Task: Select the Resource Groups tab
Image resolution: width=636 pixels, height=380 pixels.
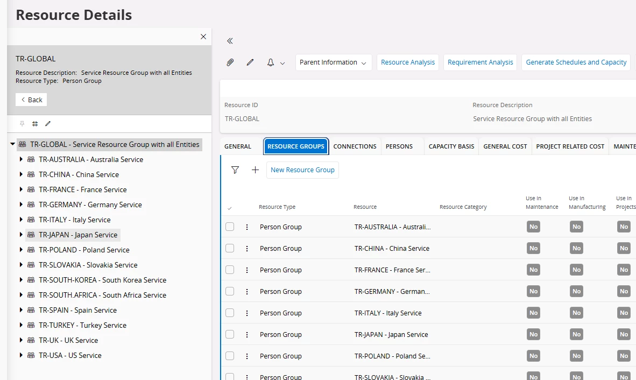Action: coord(296,146)
